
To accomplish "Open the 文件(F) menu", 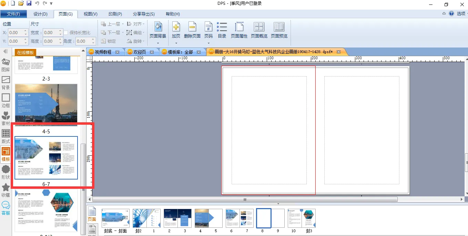I will (x=13, y=14).
